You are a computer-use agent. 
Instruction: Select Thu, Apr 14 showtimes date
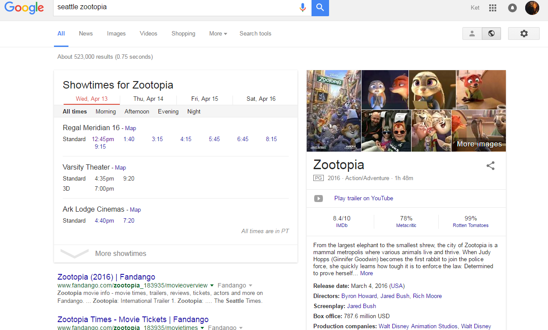(x=148, y=99)
